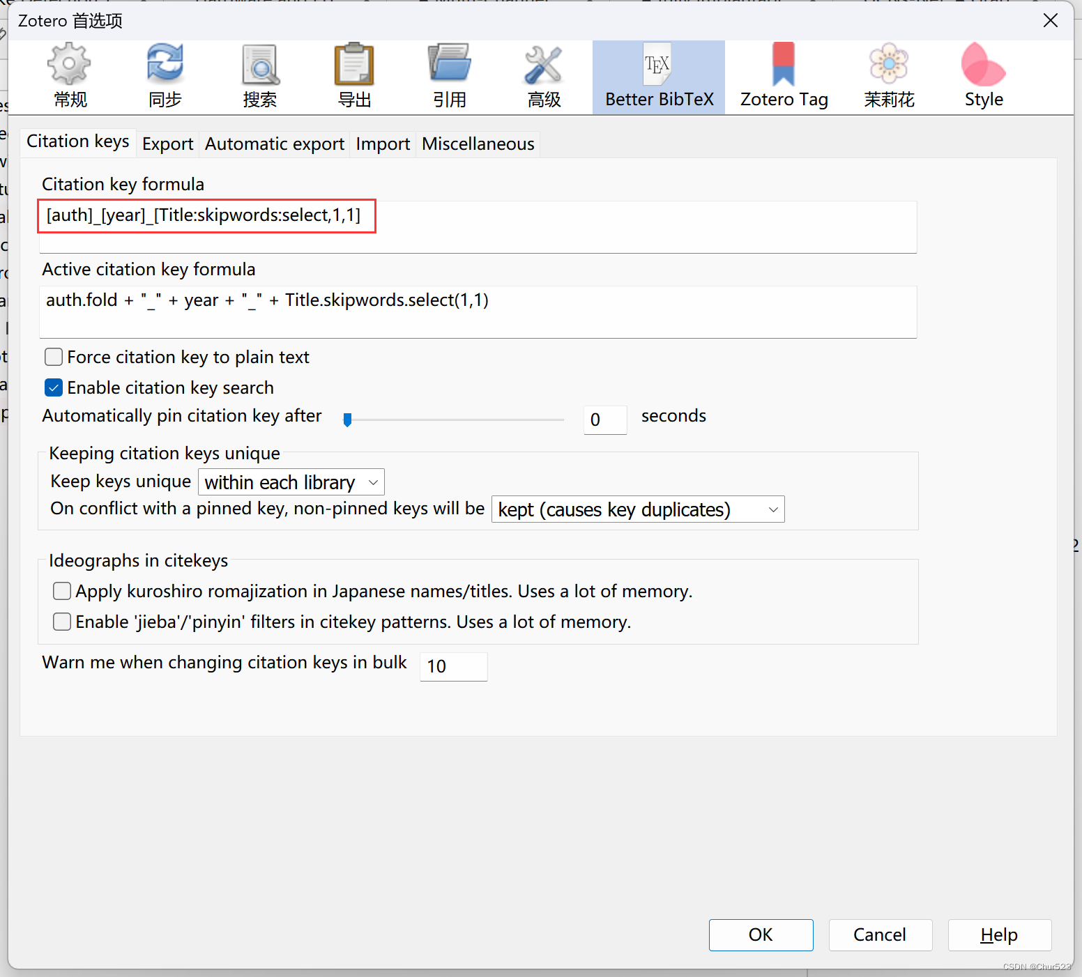Viewport: 1082px width, 977px height.
Task: Open the Style preferences pane
Action: pos(984,77)
